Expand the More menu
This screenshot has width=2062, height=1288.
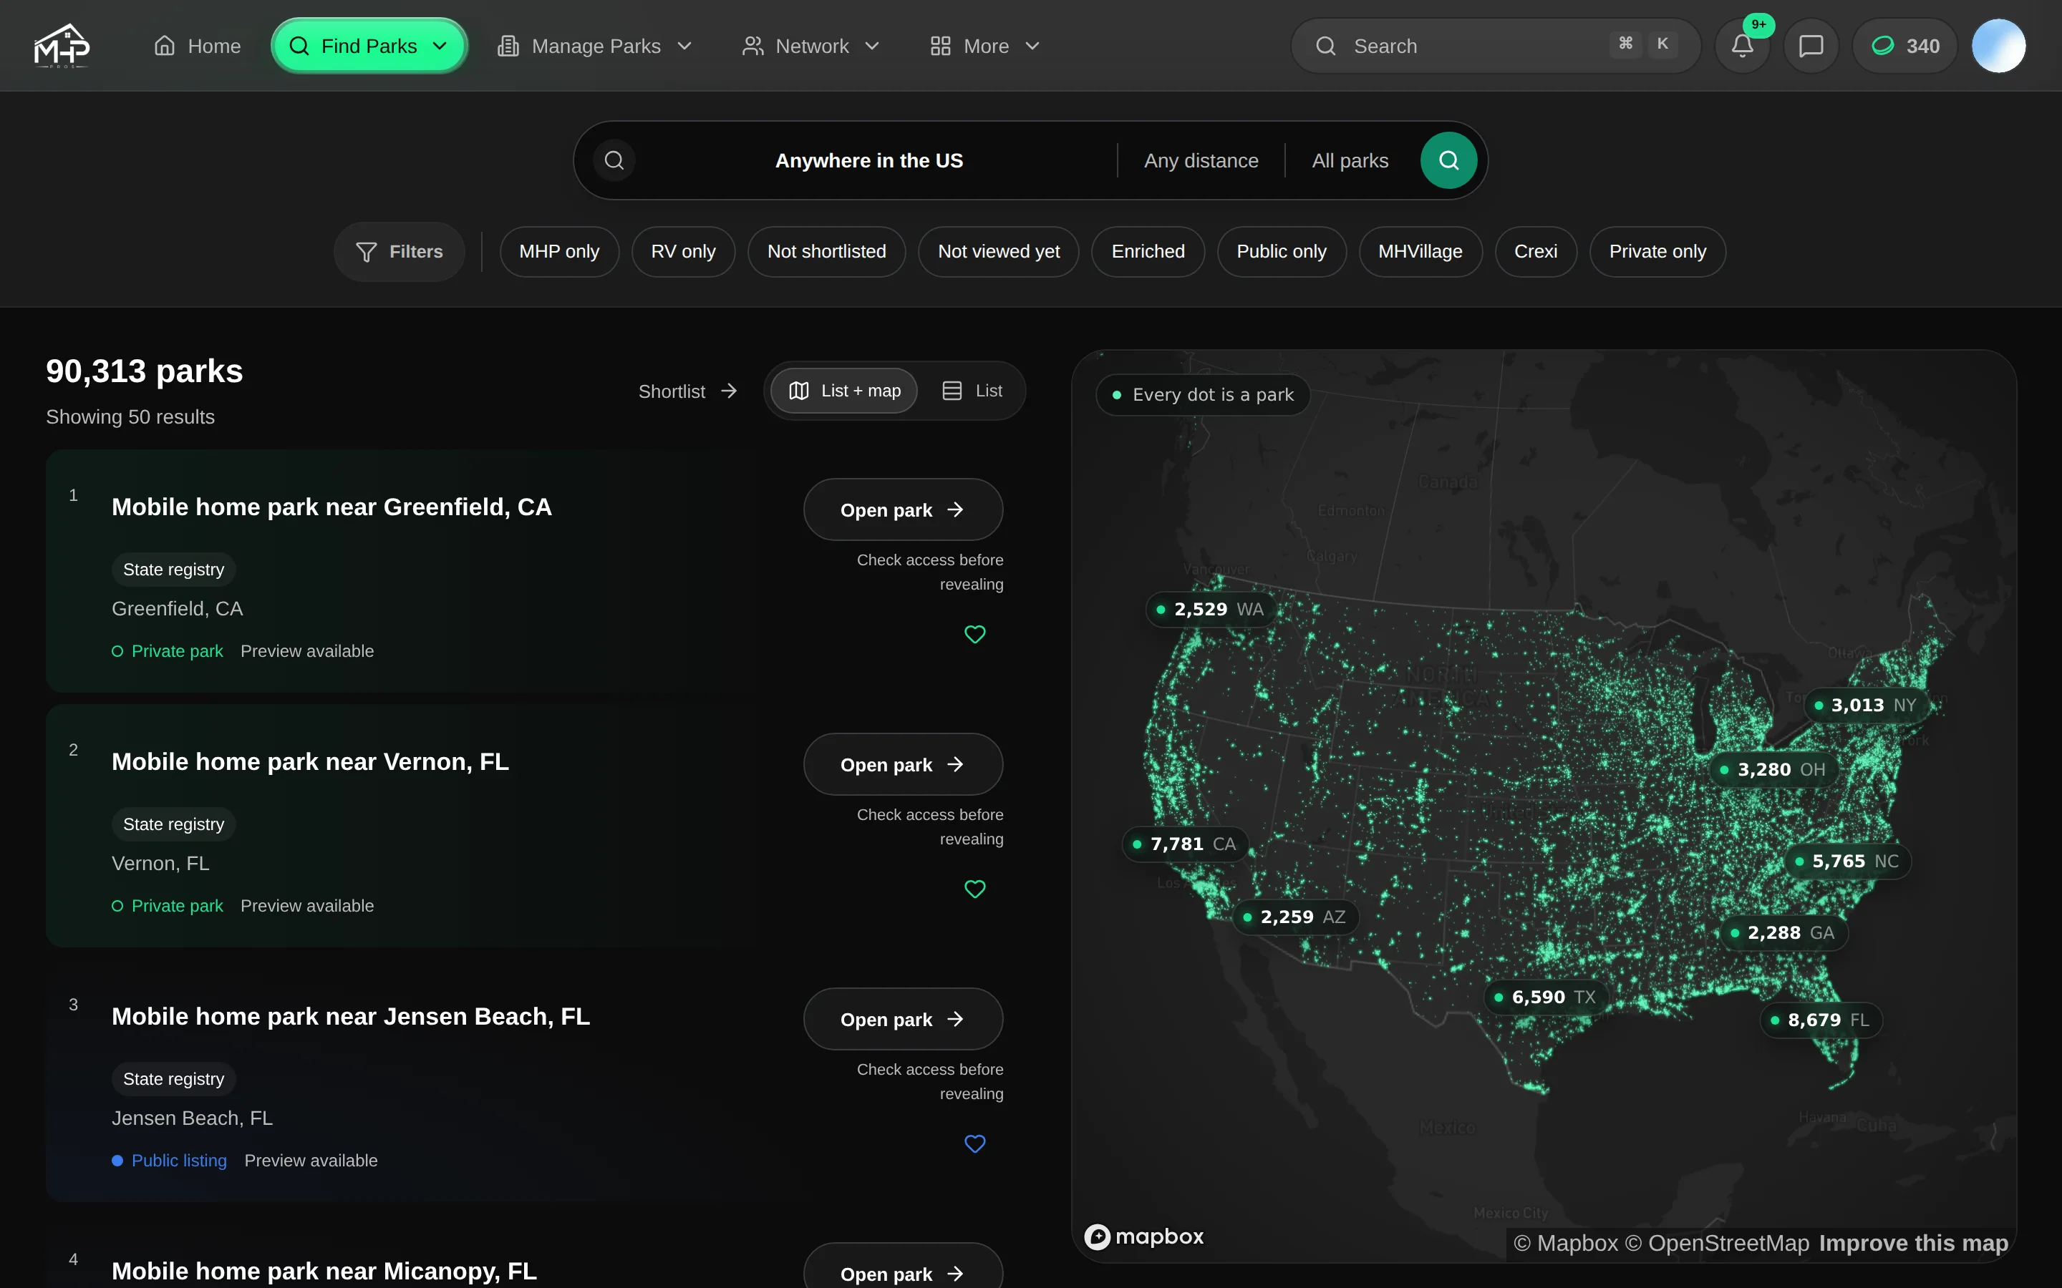[985, 46]
